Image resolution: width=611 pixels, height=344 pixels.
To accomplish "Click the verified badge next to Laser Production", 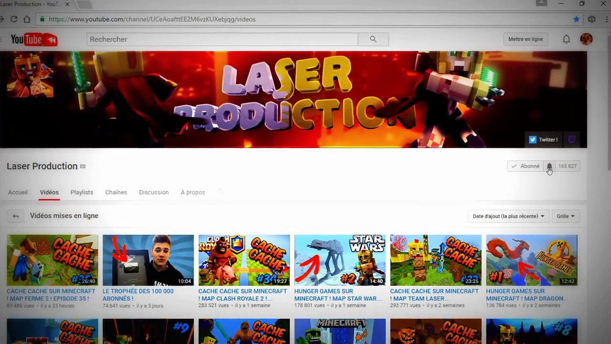I will (x=83, y=166).
